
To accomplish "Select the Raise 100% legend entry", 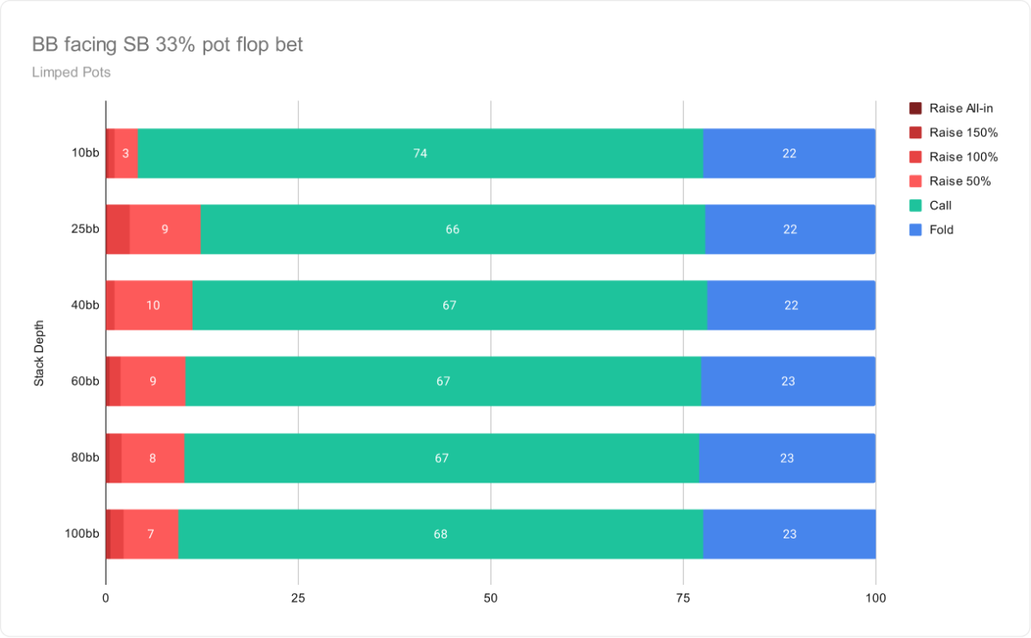I will point(954,157).
